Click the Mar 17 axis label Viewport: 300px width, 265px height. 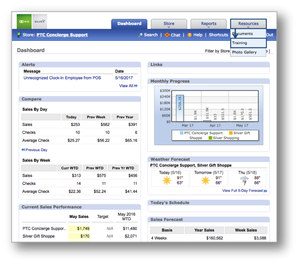tap(187, 125)
